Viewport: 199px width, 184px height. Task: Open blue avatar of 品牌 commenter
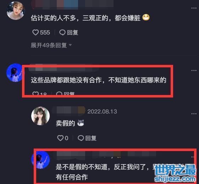tap(15, 73)
